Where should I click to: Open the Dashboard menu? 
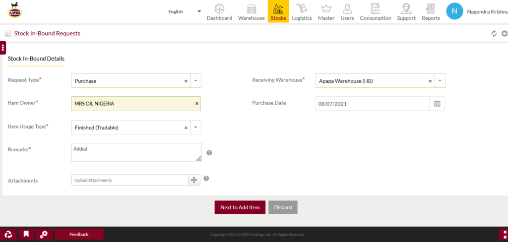point(219,12)
